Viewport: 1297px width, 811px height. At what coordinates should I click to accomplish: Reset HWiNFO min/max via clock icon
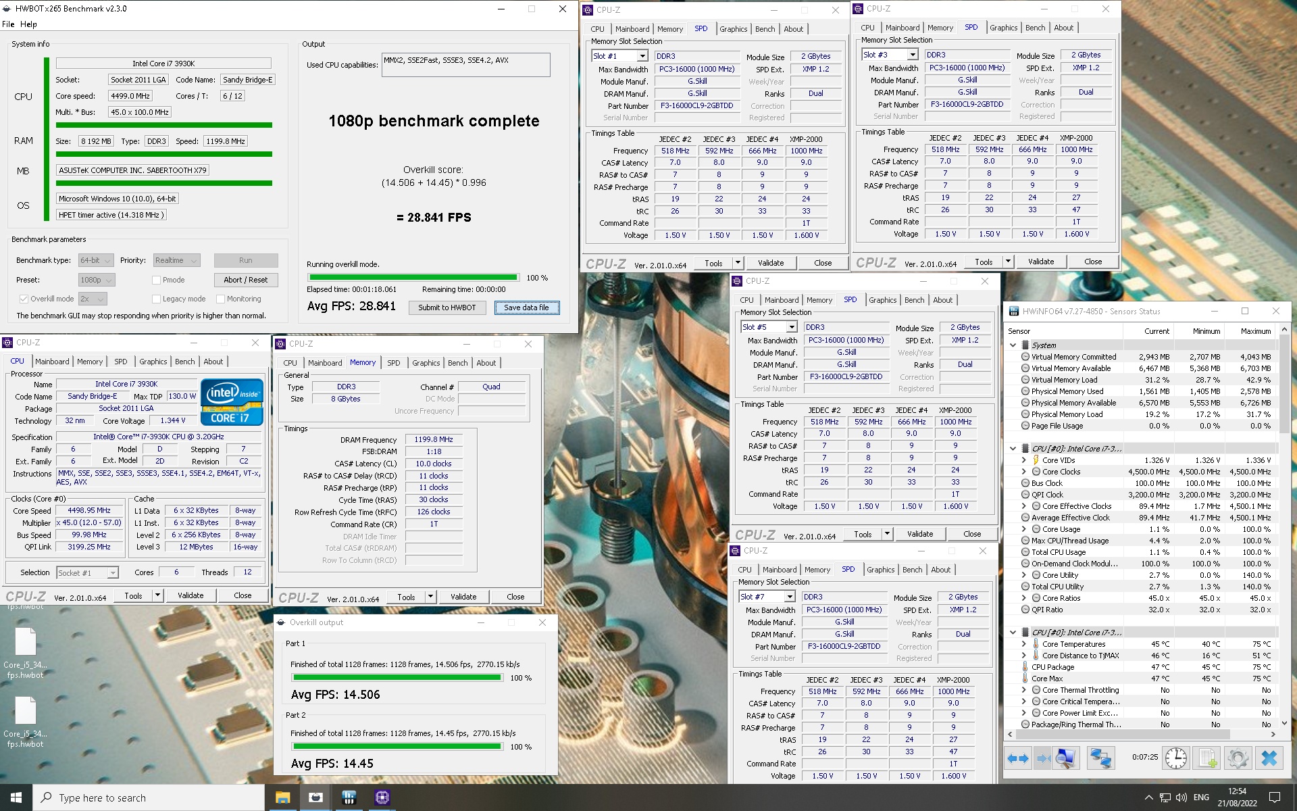pos(1175,758)
